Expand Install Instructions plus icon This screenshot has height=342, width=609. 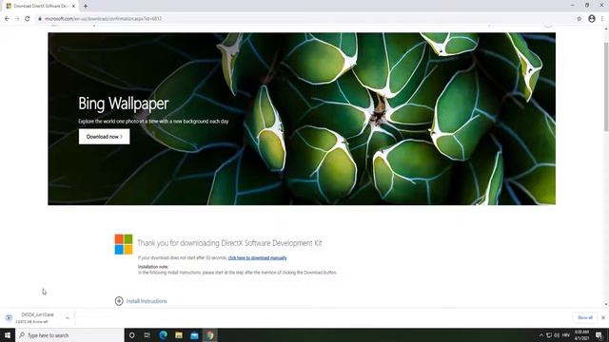(119, 301)
